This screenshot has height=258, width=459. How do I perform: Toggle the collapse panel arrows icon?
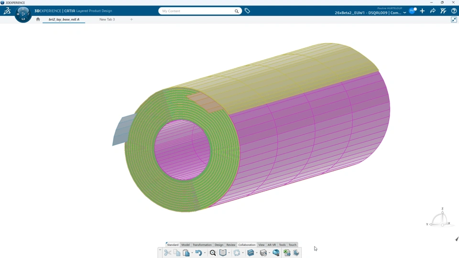point(454,20)
